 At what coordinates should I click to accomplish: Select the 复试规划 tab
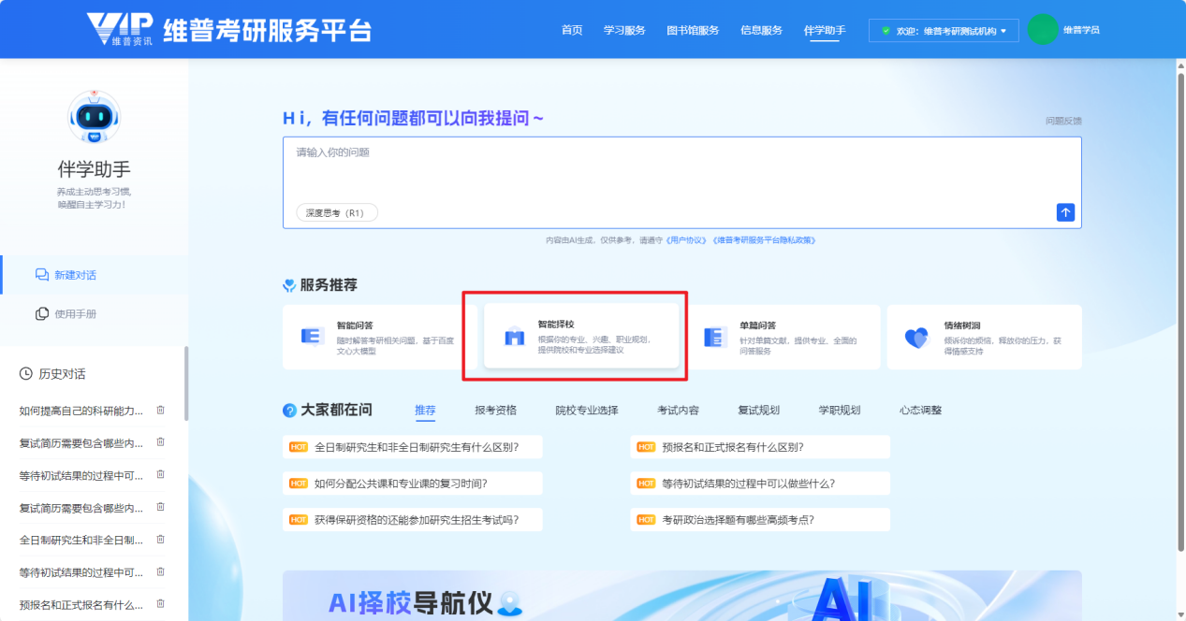pyautogui.click(x=758, y=410)
